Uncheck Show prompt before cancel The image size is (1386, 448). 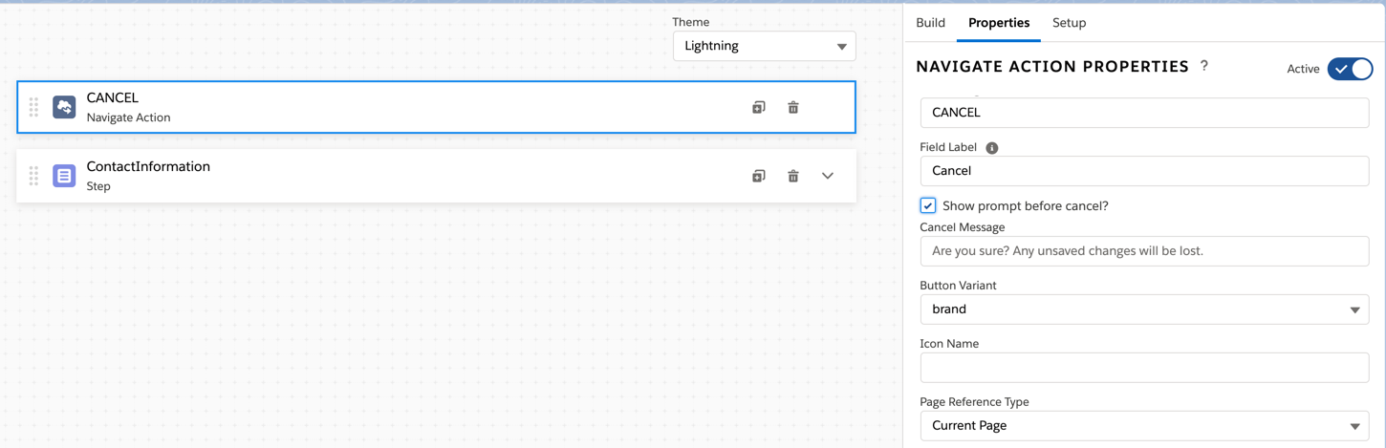pos(928,205)
